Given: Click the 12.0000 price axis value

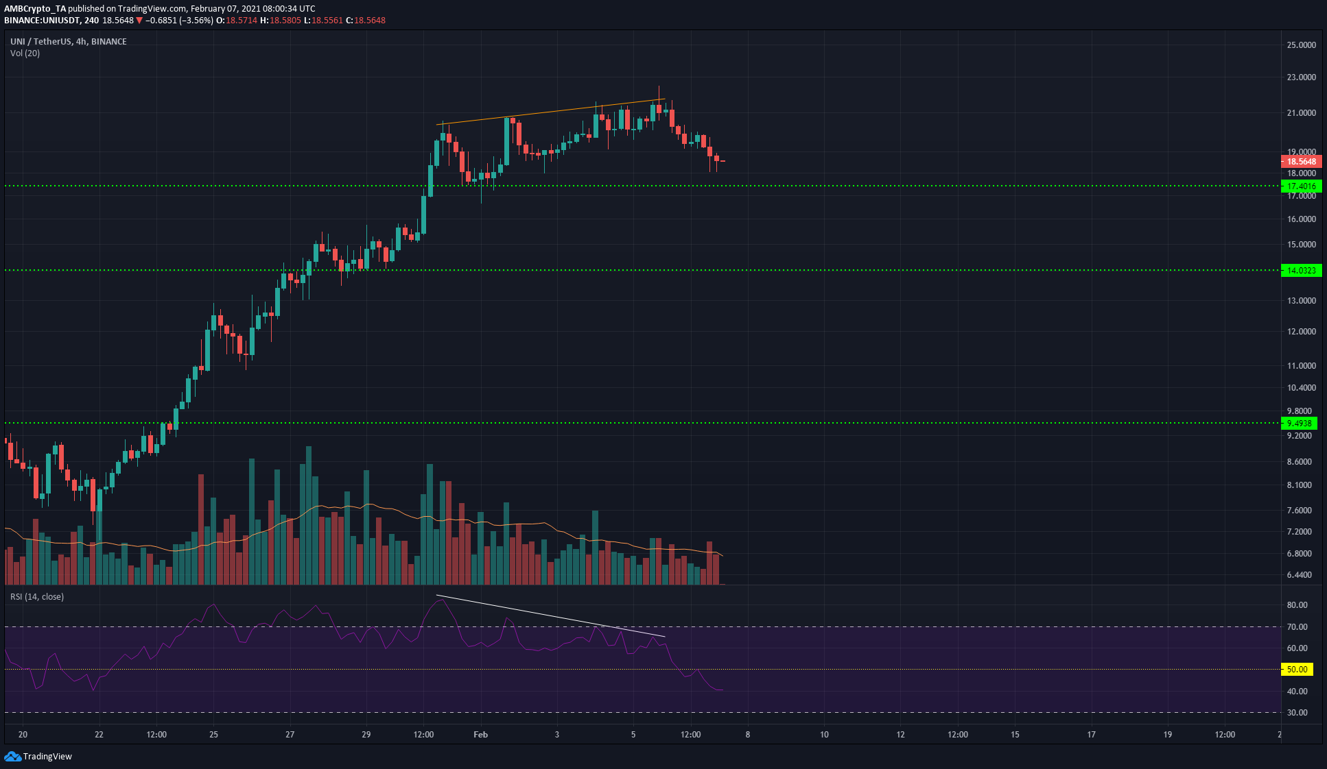Looking at the screenshot, I should [x=1301, y=332].
